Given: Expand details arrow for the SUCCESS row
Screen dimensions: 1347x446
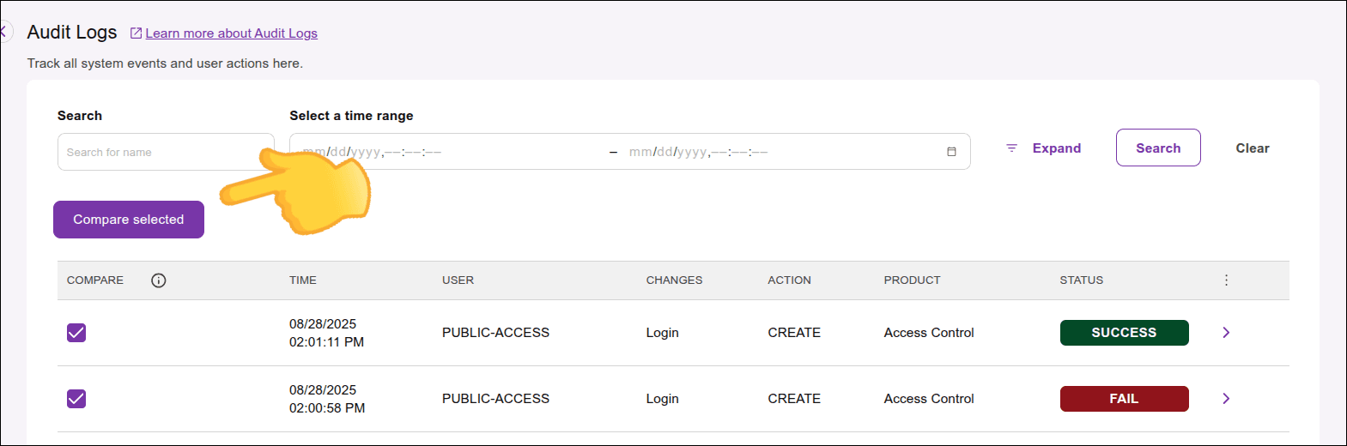Looking at the screenshot, I should pyautogui.click(x=1226, y=333).
